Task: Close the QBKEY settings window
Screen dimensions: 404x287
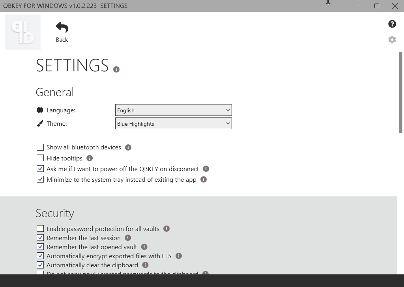Action: (x=395, y=6)
